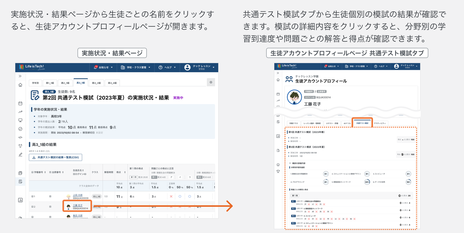Switch to the 高3_2組 tab

pos(96,83)
